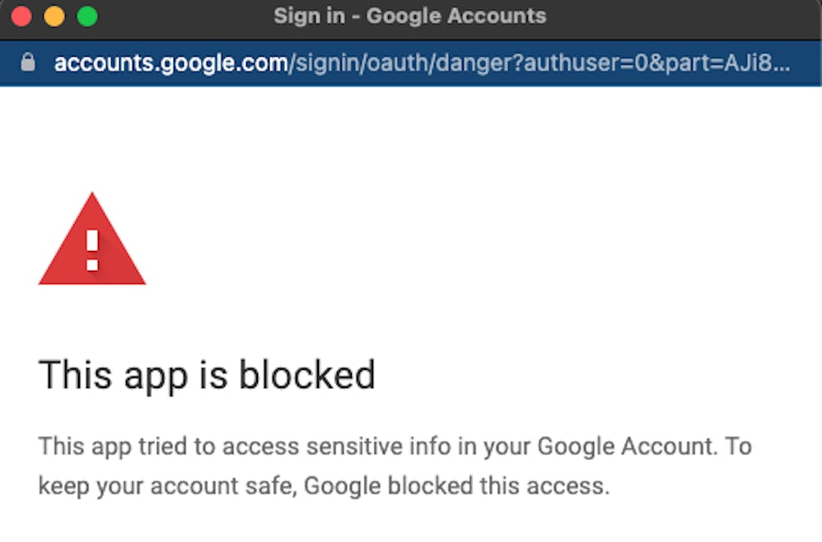Screen dimensions: 822x542
Task: Click the words 'sensitive info' in the message
Action: pyautogui.click(x=378, y=446)
